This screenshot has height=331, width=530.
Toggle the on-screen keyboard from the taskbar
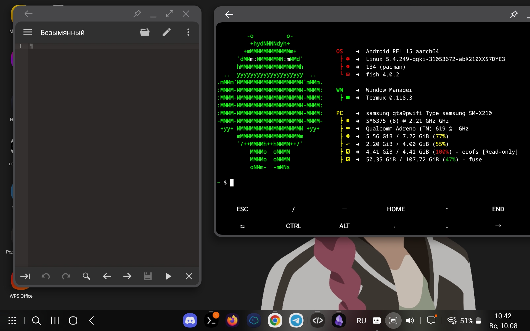pyautogui.click(x=377, y=320)
